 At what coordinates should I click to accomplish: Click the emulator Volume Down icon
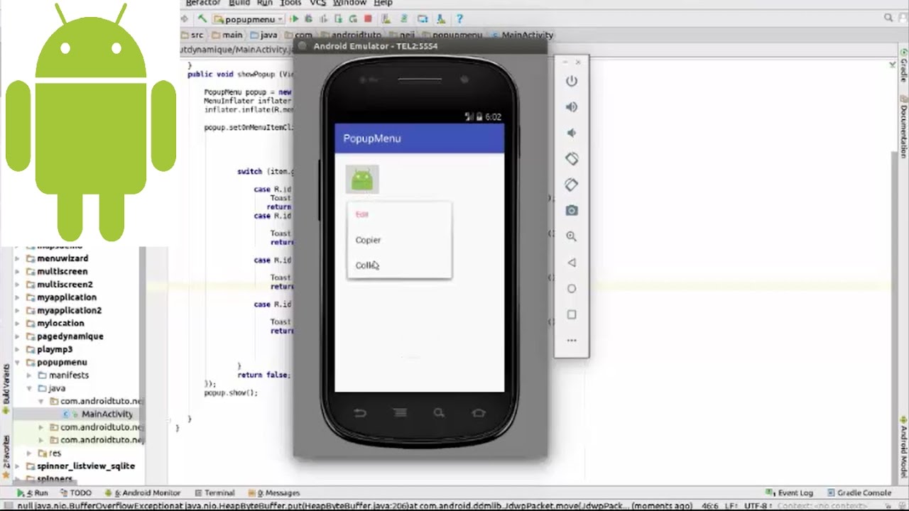pyautogui.click(x=572, y=133)
